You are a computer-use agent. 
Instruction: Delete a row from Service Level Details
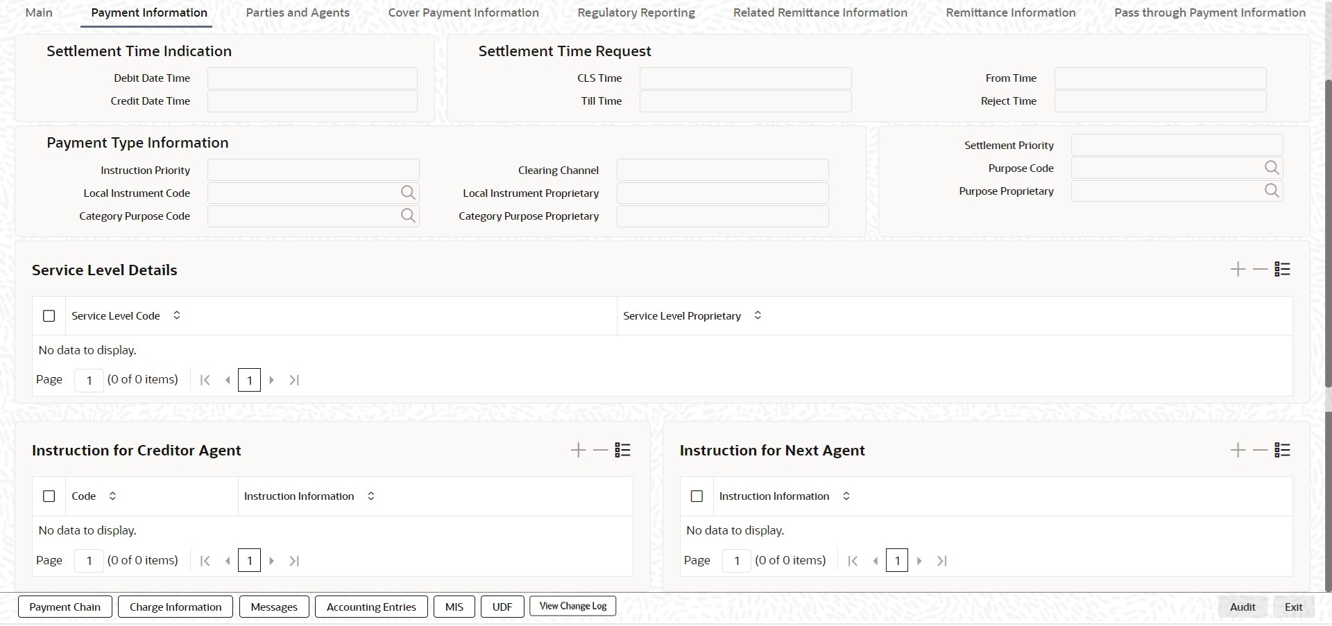1260,269
